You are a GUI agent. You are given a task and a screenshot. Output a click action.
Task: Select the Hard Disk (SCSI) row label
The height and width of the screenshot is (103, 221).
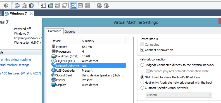(67, 56)
